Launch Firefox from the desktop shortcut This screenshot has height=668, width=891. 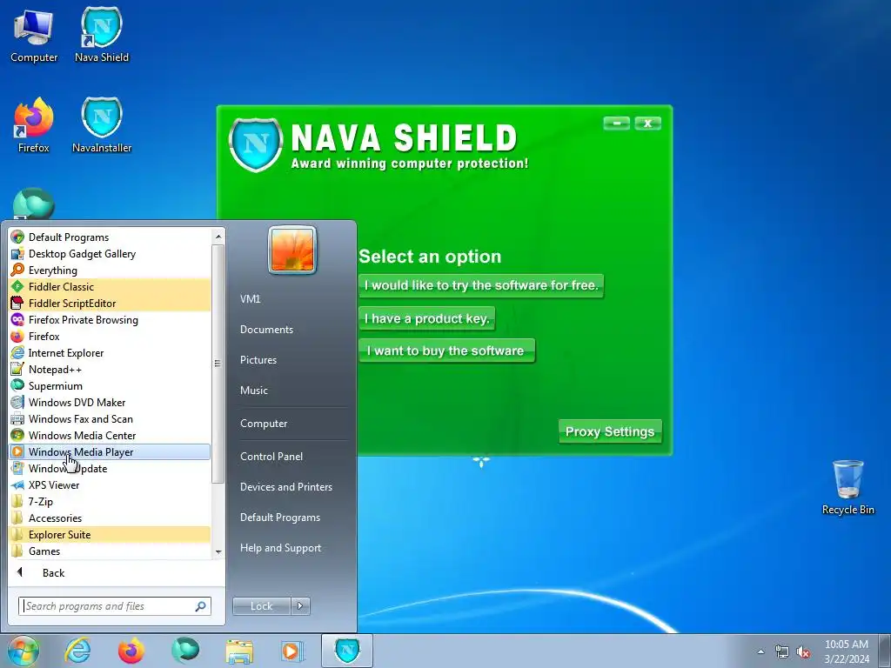coord(34,125)
